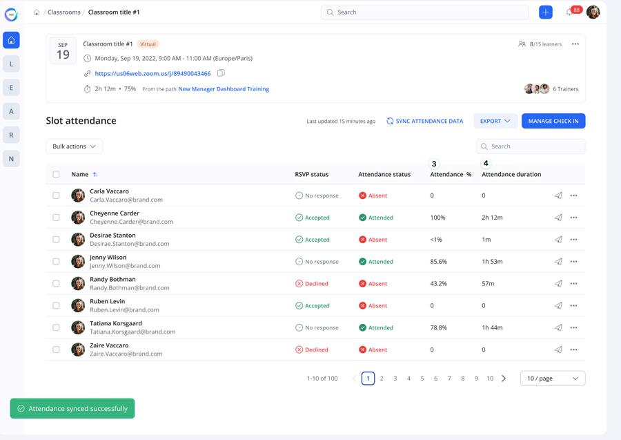
Task: Open sidebar item L
Action: pyautogui.click(x=11, y=64)
